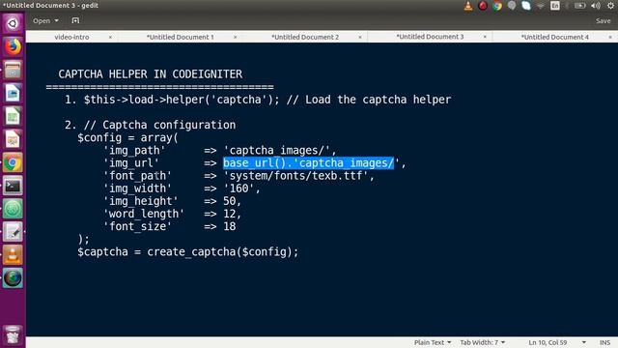Toggle the INS insert mode indicator

pyautogui.click(x=605, y=342)
